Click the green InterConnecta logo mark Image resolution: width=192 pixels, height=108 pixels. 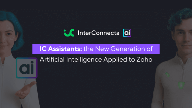point(69,33)
